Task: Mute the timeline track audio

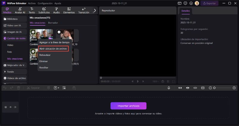Action: point(15,107)
